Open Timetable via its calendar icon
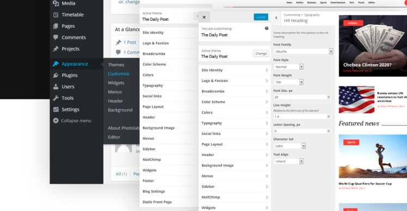This screenshot has width=407, height=211. [55, 15]
